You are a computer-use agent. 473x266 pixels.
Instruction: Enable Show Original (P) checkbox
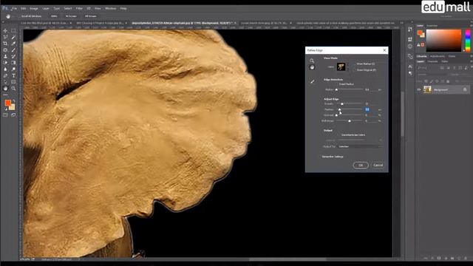[355, 70]
